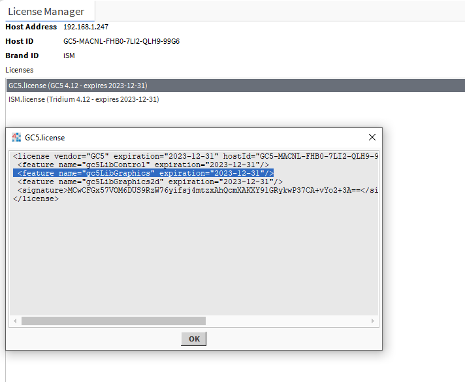Click the GC5.license dialog title icon
Viewport: 465px width, 382px height.
tap(16, 137)
